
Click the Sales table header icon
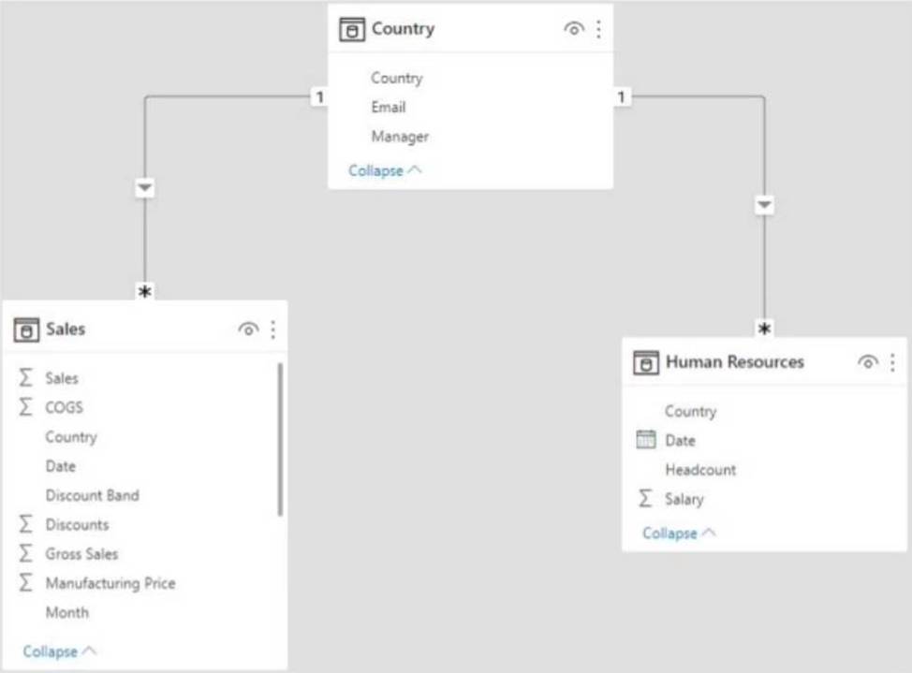point(26,329)
